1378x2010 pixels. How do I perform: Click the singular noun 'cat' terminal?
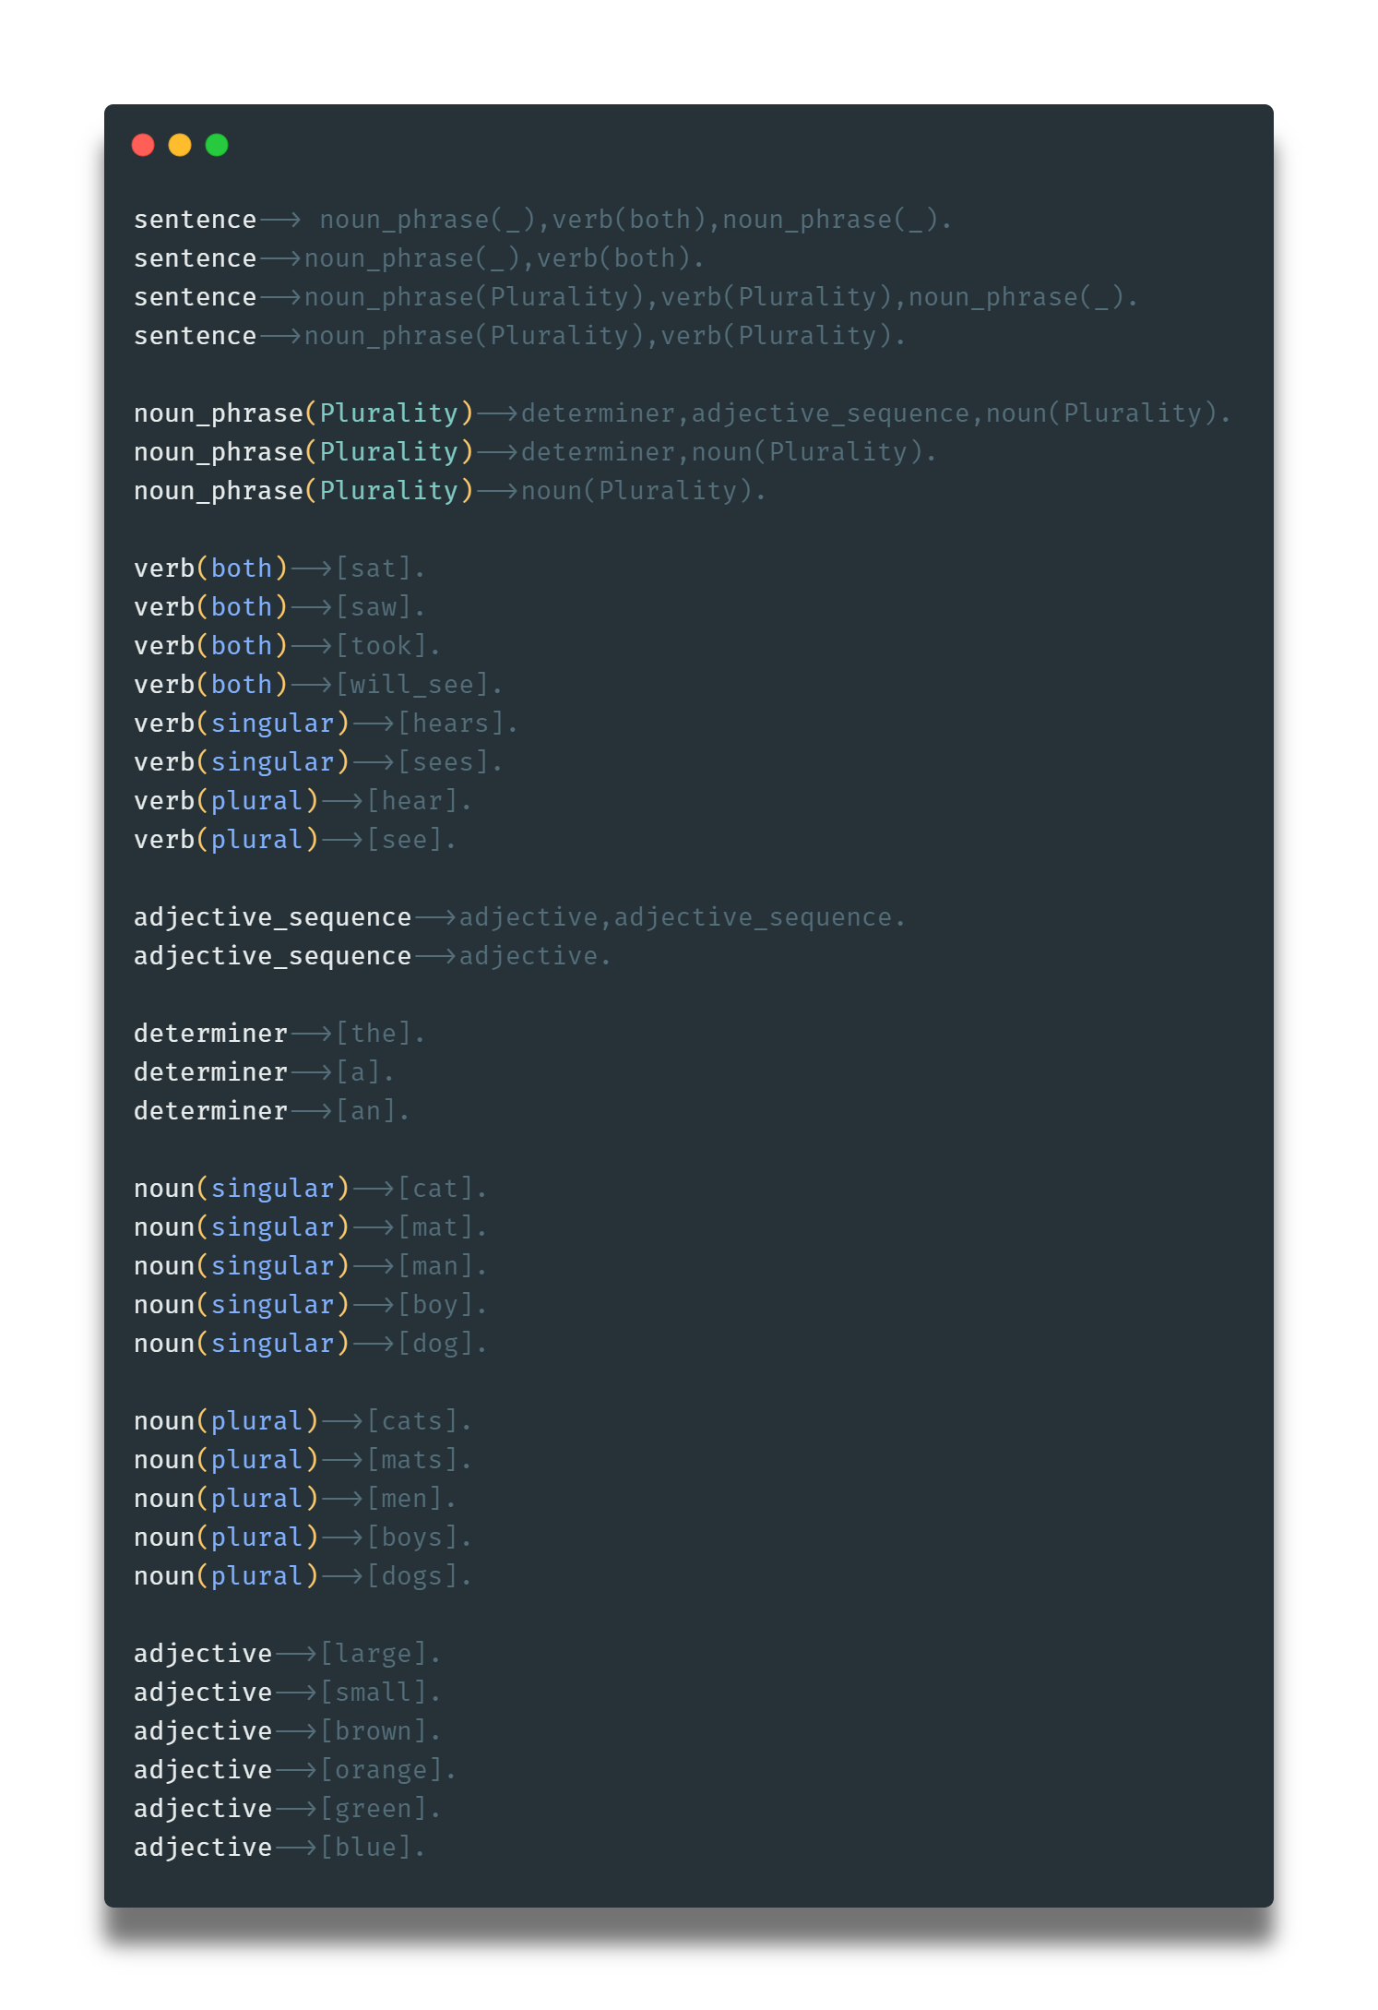click(435, 1189)
